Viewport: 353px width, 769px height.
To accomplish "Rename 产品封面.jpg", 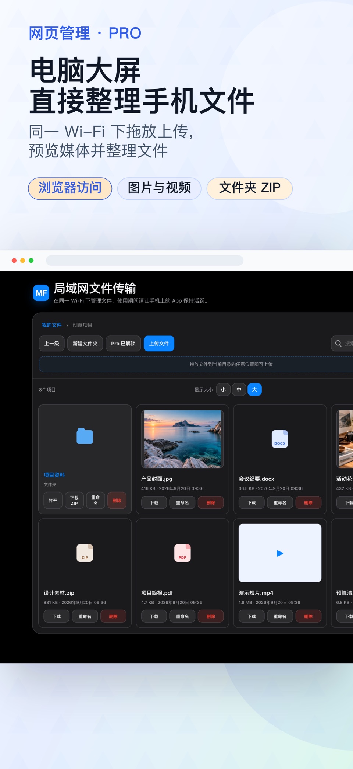I will click(x=182, y=503).
